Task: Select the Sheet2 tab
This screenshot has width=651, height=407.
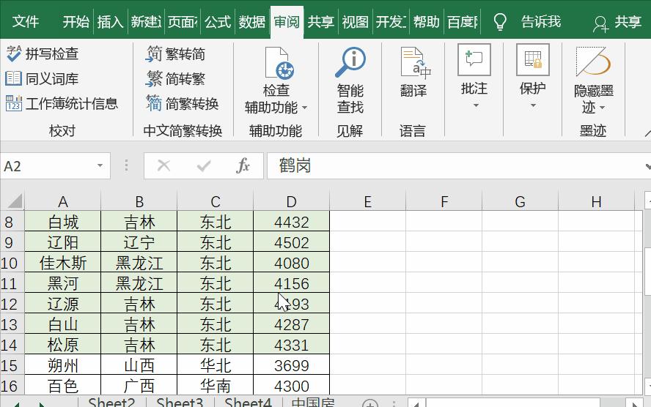Action: click(111, 403)
